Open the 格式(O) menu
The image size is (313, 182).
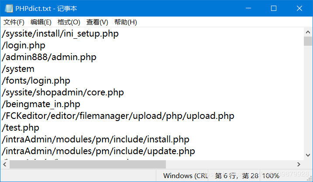click(69, 22)
